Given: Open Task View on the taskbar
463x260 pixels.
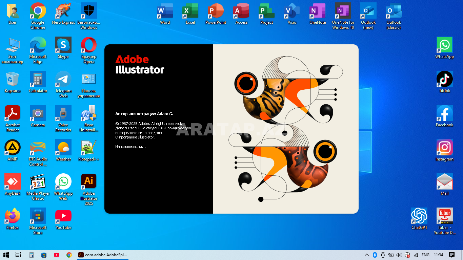Looking at the screenshot, I should tap(18, 255).
